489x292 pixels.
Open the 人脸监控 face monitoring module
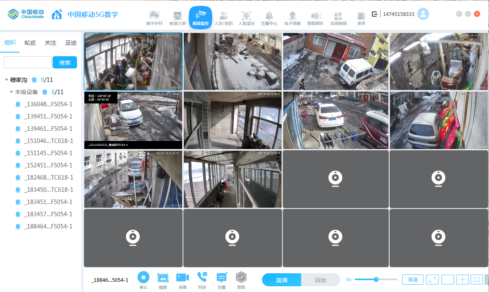(246, 18)
